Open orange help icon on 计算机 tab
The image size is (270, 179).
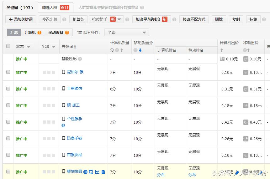coord(40,33)
